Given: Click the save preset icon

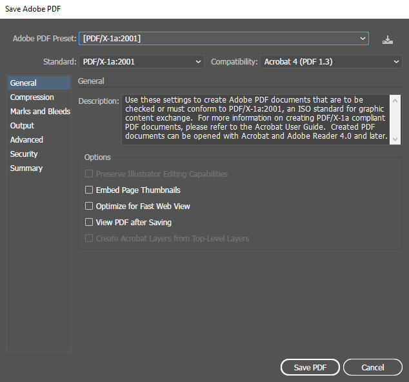Looking at the screenshot, I should pyautogui.click(x=388, y=39).
